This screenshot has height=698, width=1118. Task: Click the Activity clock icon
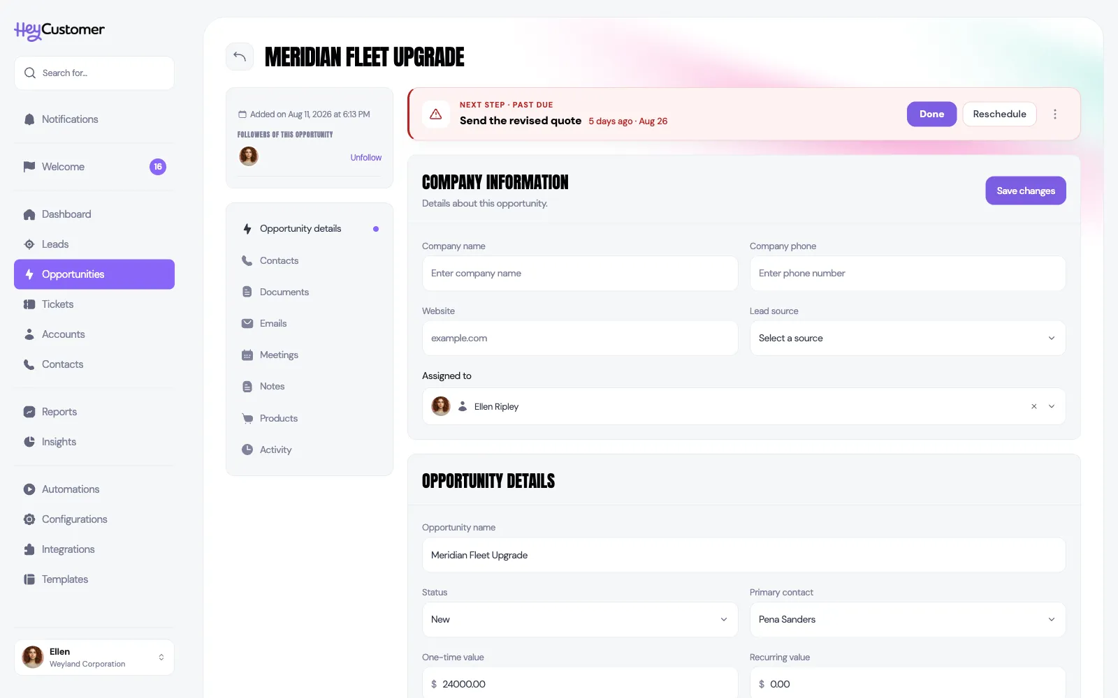[247, 450]
